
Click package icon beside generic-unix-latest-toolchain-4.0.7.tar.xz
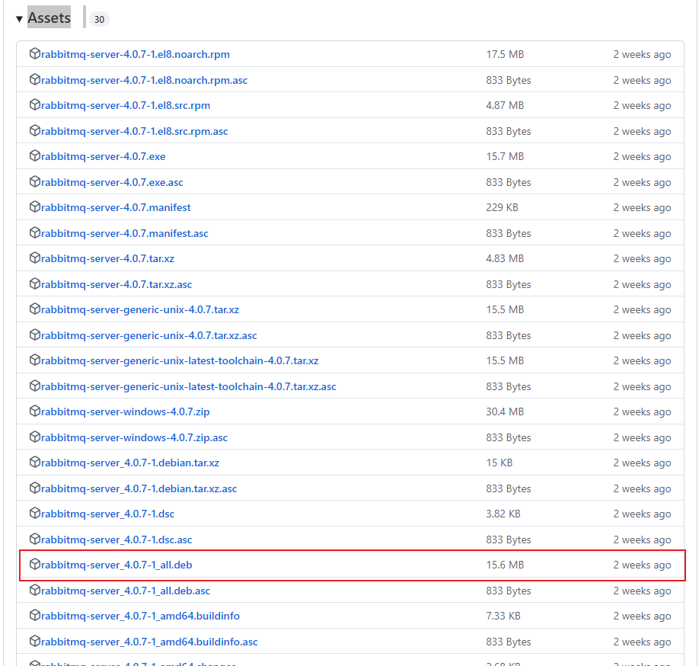click(35, 360)
